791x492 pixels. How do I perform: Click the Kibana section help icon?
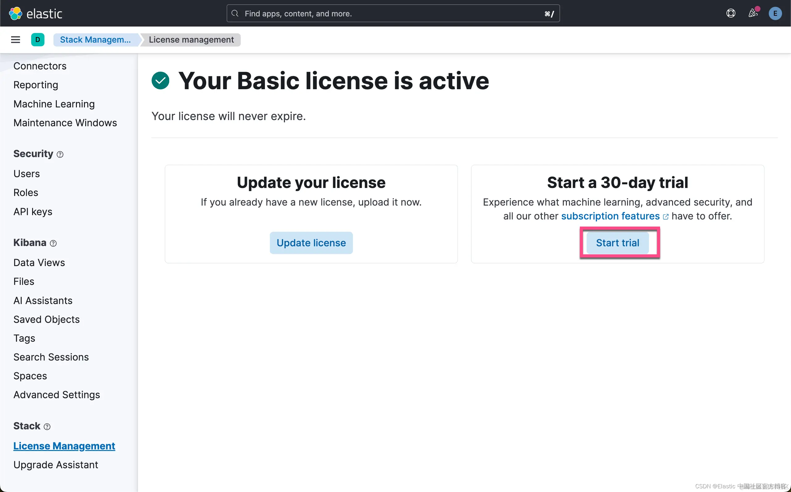53,243
